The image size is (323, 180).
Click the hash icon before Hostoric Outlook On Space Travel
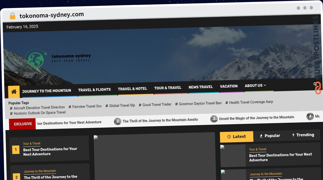11,113
